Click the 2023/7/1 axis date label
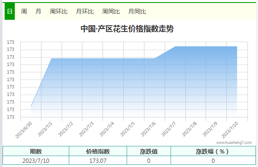Image resolution: width=258 pixels, height=167 pixels. [x=45, y=129]
